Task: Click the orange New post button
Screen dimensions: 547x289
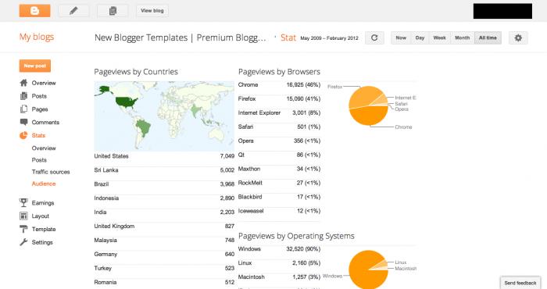Action: click(35, 66)
